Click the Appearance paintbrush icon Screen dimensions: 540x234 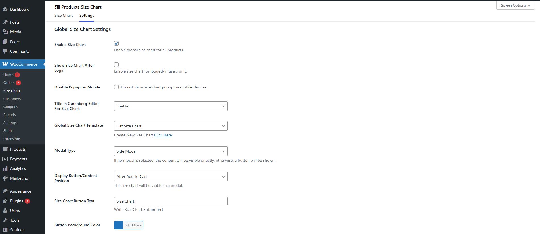tap(5, 191)
